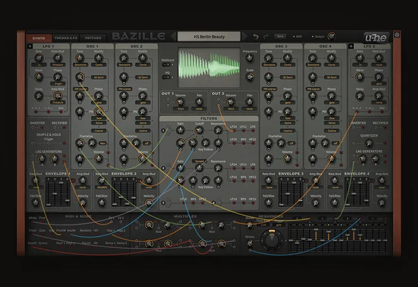Click the Filter 1 BP6 output jack
This screenshot has width=418, height=287.
point(243,143)
